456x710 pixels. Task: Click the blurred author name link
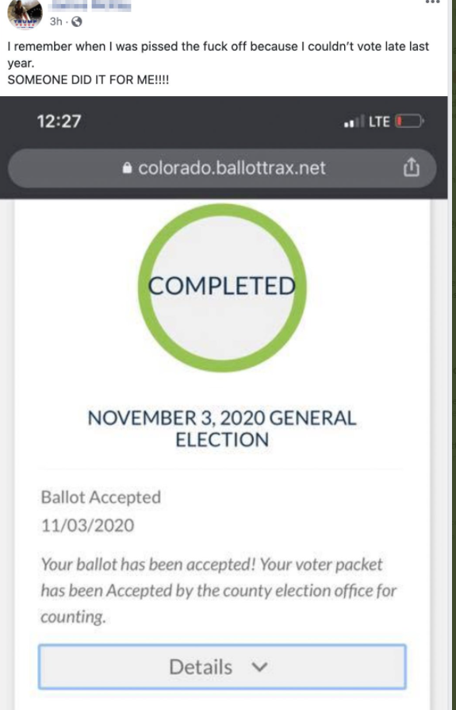click(90, 6)
